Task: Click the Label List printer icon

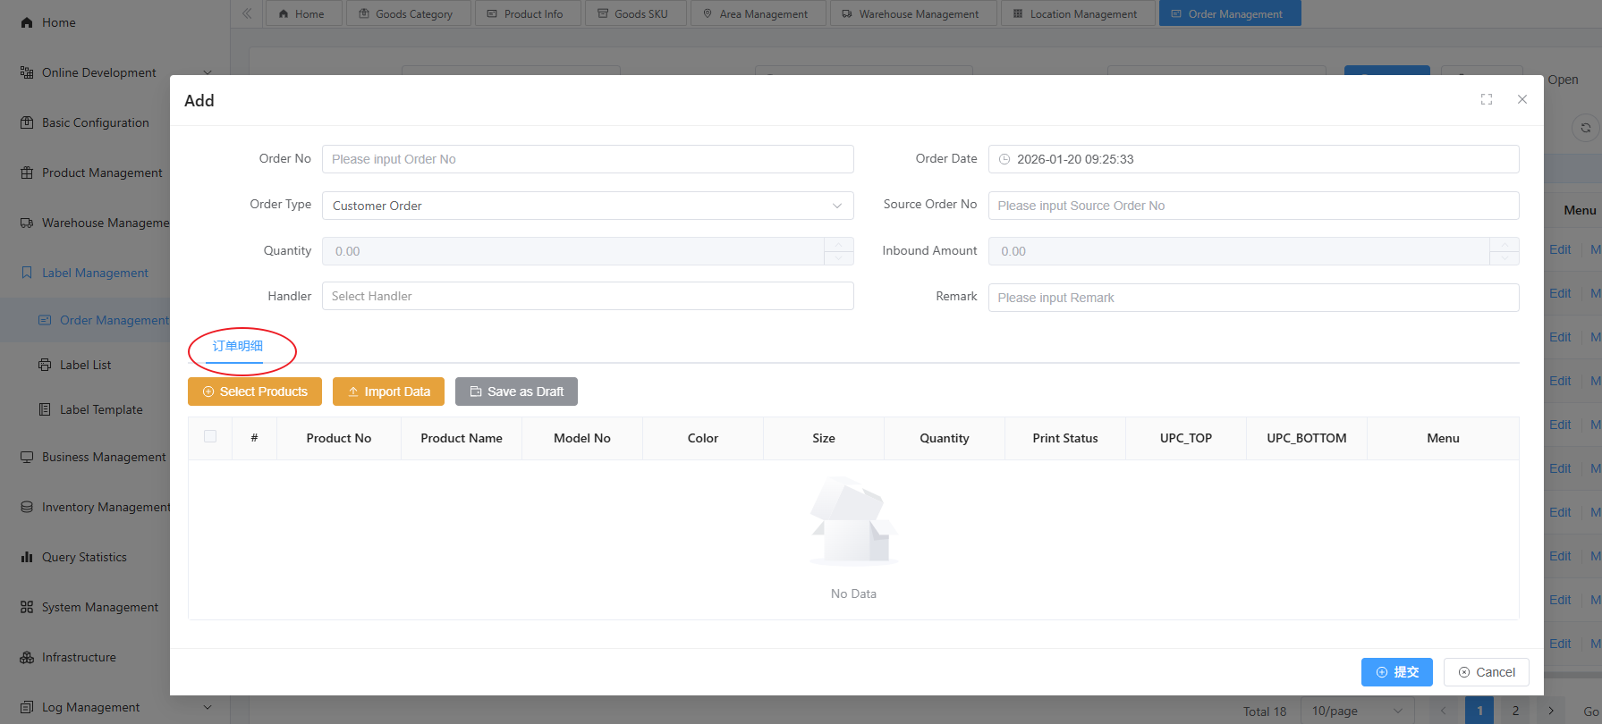Action: coord(45,365)
